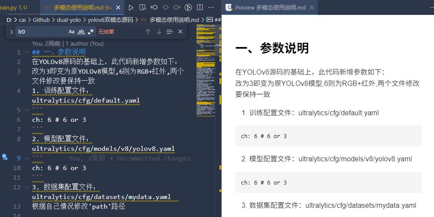Toggle Match Whole Word in find widget
The image size is (434, 217).
click(x=81, y=32)
